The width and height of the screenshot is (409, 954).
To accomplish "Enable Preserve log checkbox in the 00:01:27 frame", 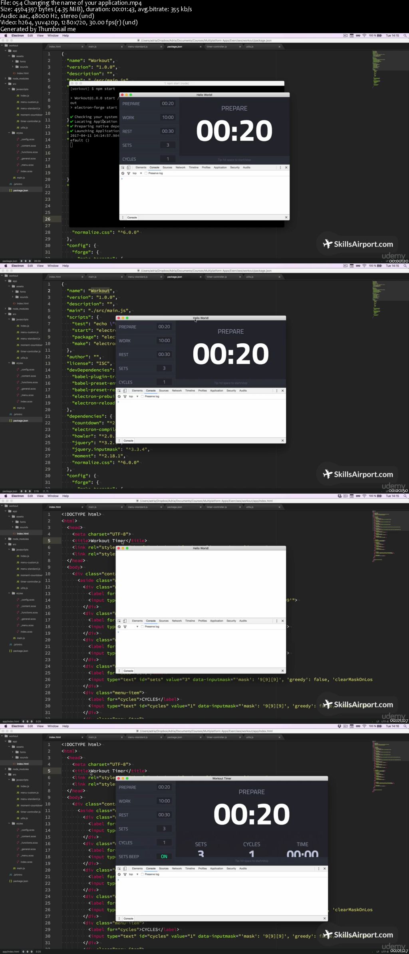I will [x=143, y=874].
